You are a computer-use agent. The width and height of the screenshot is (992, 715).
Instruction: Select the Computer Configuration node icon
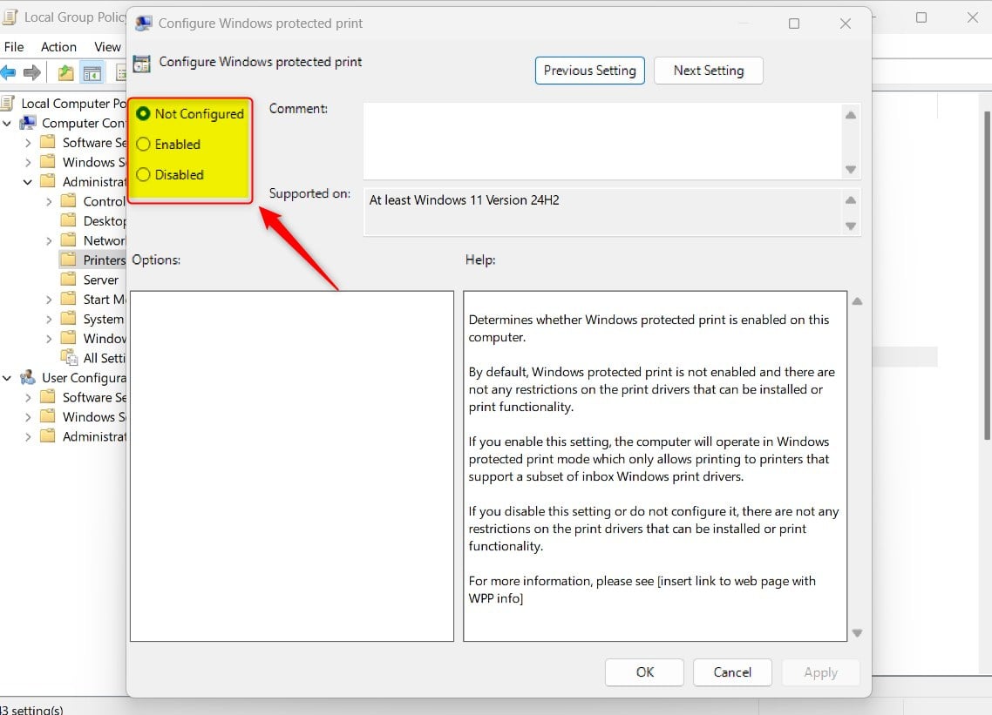(29, 123)
